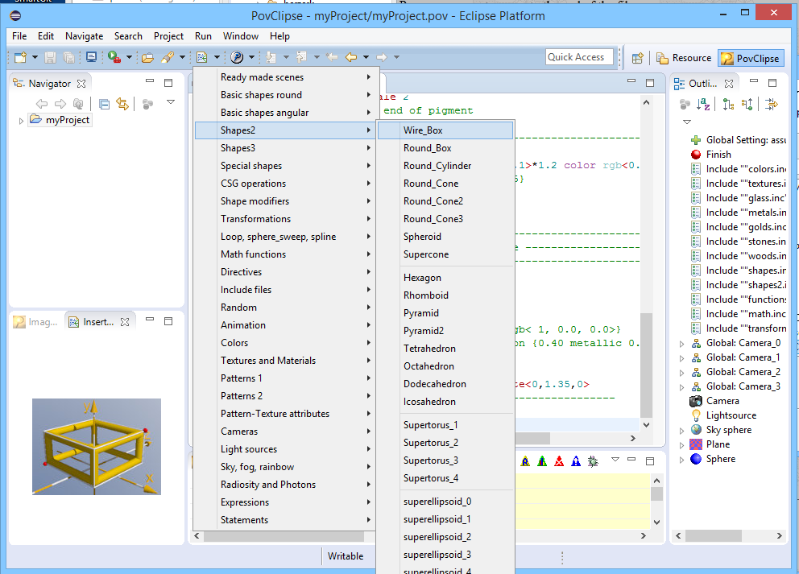Expand the Sky sphere outline node
Screen dimensions: 799x574
click(x=681, y=431)
